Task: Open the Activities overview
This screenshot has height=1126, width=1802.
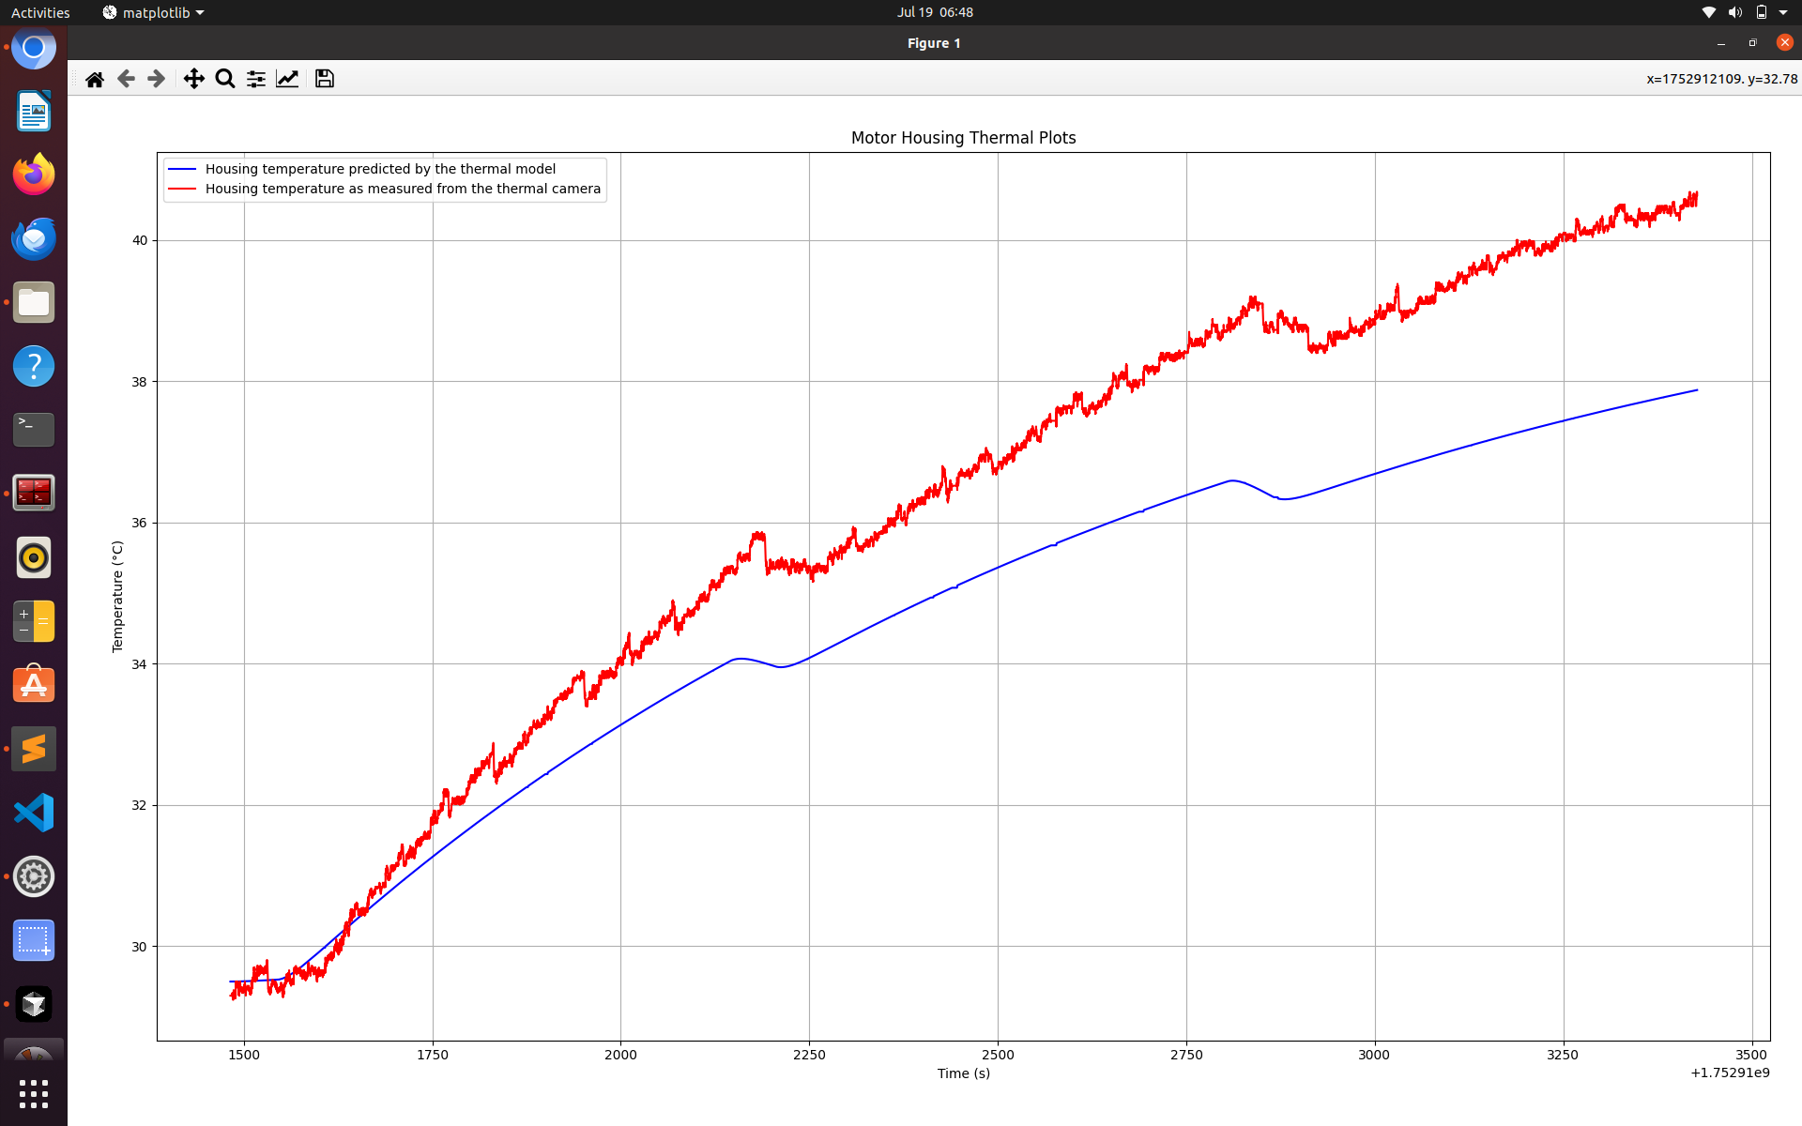Action: [40, 12]
